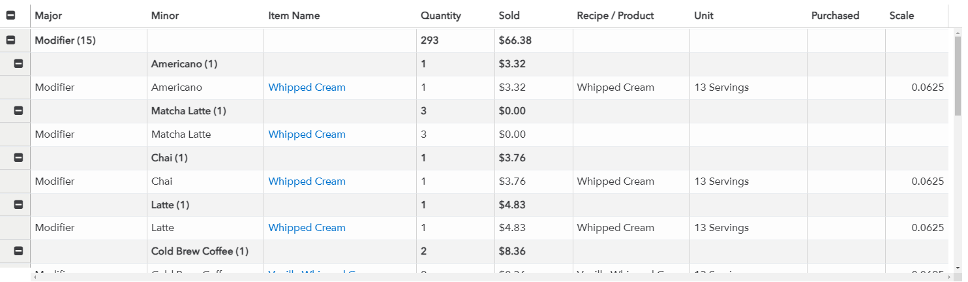Open the Whipped Cream link in the Chai row
The height and width of the screenshot is (282, 968).
pos(307,181)
